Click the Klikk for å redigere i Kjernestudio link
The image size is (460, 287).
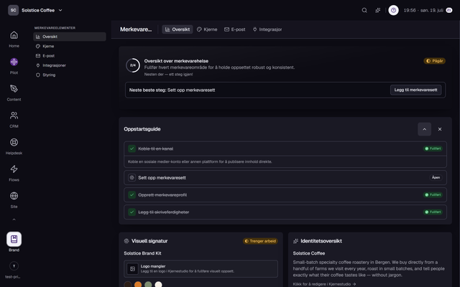[x=324, y=284]
